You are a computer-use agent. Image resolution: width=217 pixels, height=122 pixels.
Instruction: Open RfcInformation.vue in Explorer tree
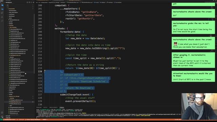tap(14, 111)
